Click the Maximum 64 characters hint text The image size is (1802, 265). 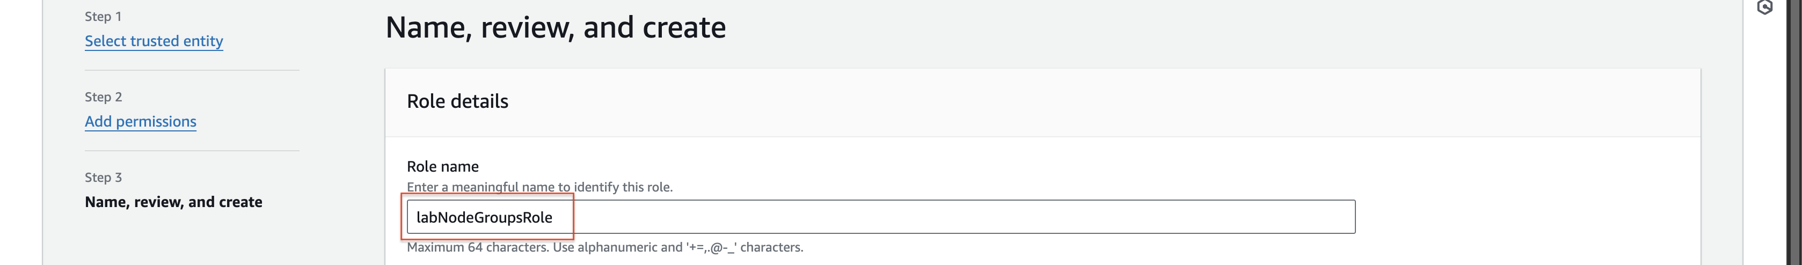605,247
